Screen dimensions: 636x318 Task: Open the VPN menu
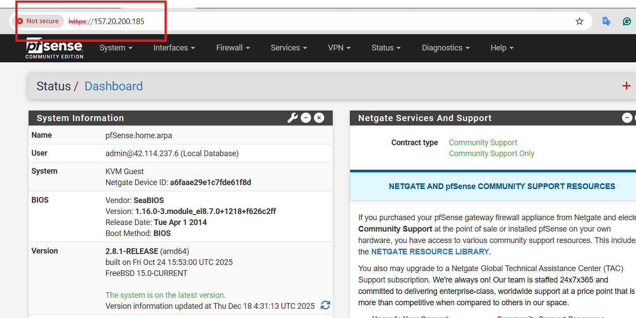(339, 48)
